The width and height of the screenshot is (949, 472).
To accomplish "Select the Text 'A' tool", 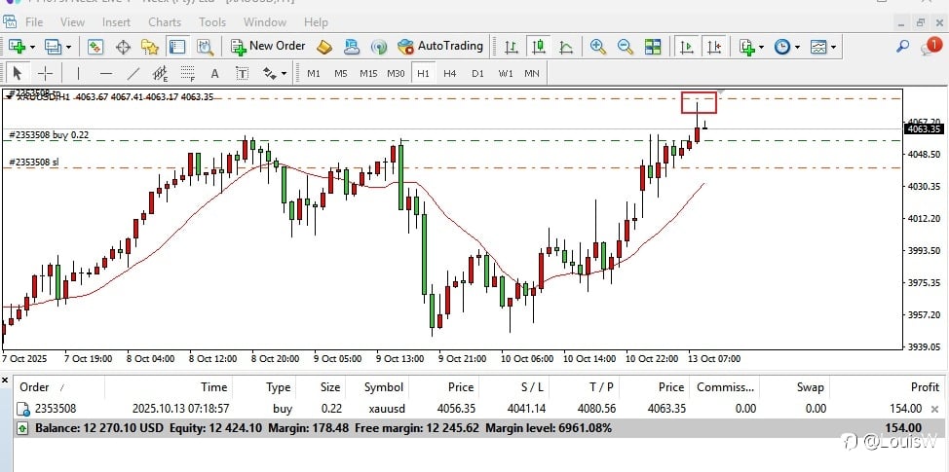I will coord(214,74).
